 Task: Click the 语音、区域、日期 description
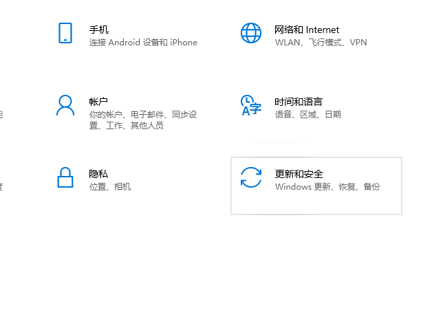point(307,115)
